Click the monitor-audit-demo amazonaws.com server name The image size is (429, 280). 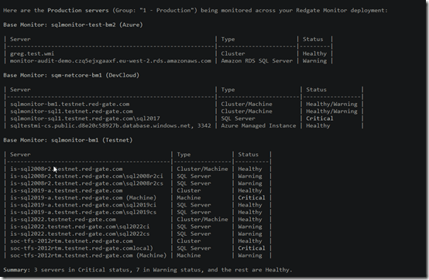[111, 60]
